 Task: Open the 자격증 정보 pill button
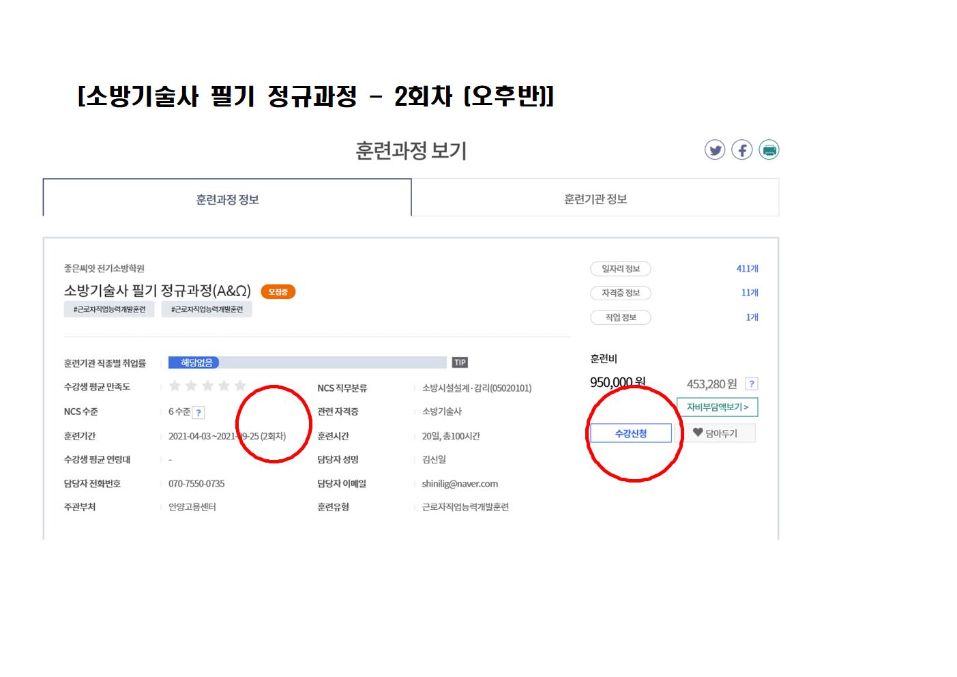point(621,293)
